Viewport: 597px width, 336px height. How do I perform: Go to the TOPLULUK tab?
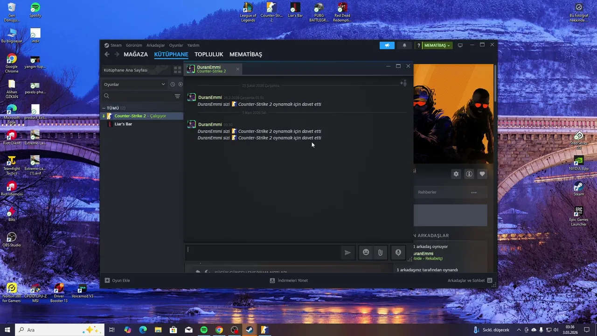pos(209,54)
